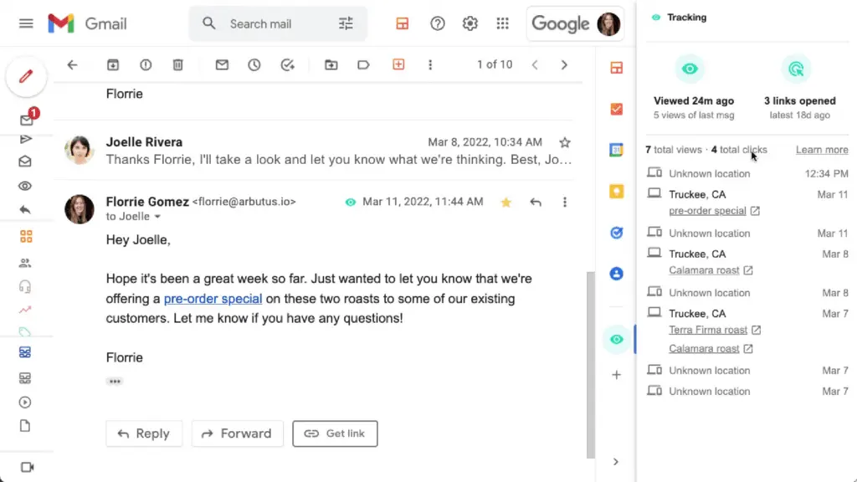Archive this conversation

point(113,65)
